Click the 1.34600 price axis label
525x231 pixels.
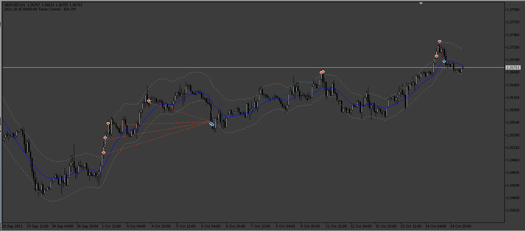coord(514,173)
